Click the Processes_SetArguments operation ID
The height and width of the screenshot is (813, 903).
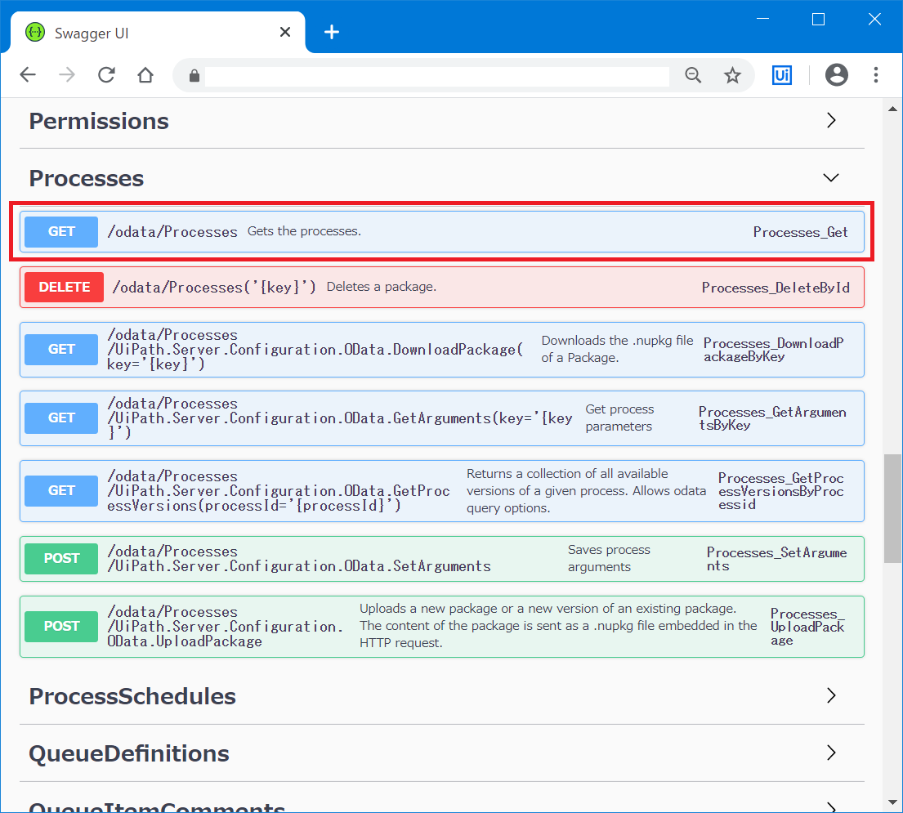pos(777,559)
